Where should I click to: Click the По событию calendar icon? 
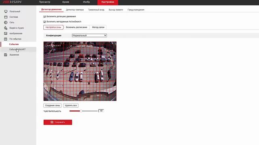click(6, 39)
